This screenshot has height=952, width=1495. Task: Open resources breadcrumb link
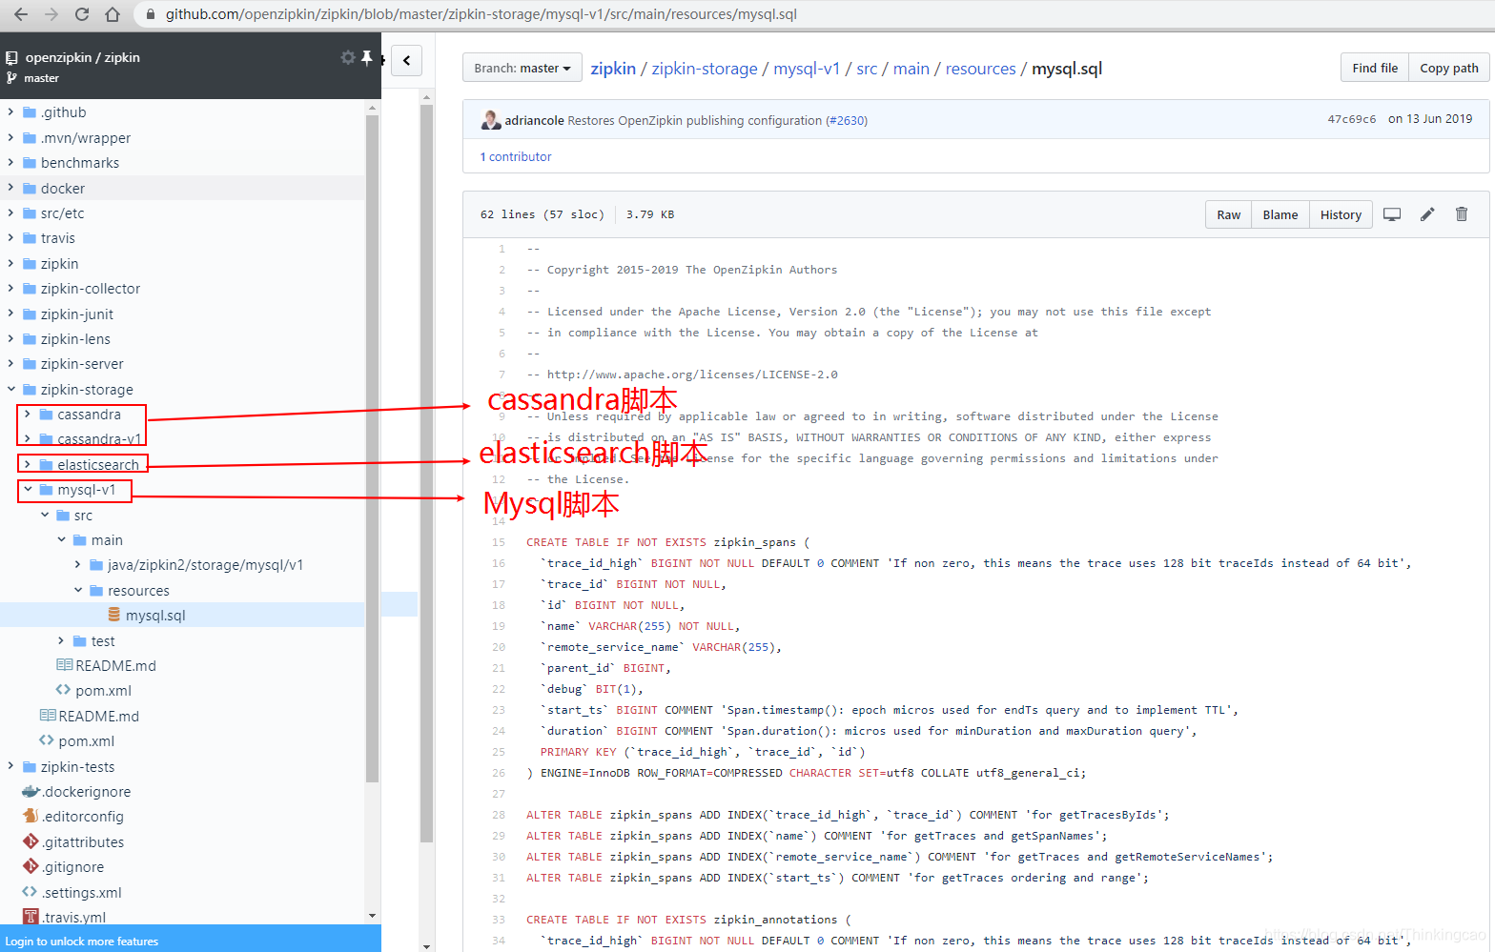(x=980, y=69)
